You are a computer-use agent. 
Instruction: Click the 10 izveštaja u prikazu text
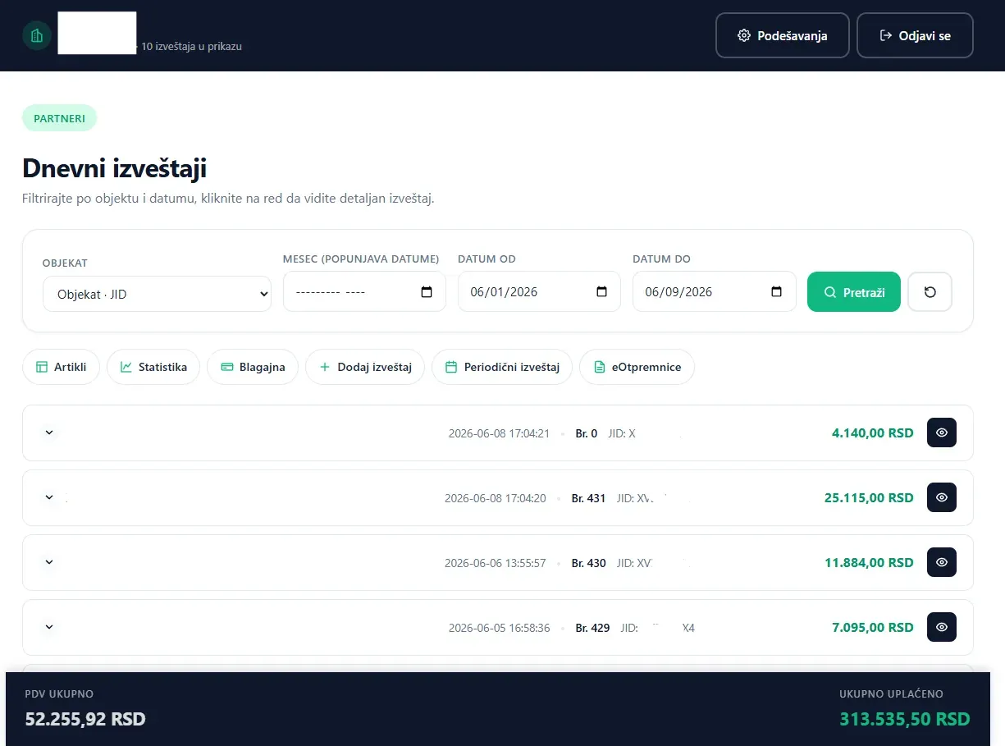pos(191,47)
